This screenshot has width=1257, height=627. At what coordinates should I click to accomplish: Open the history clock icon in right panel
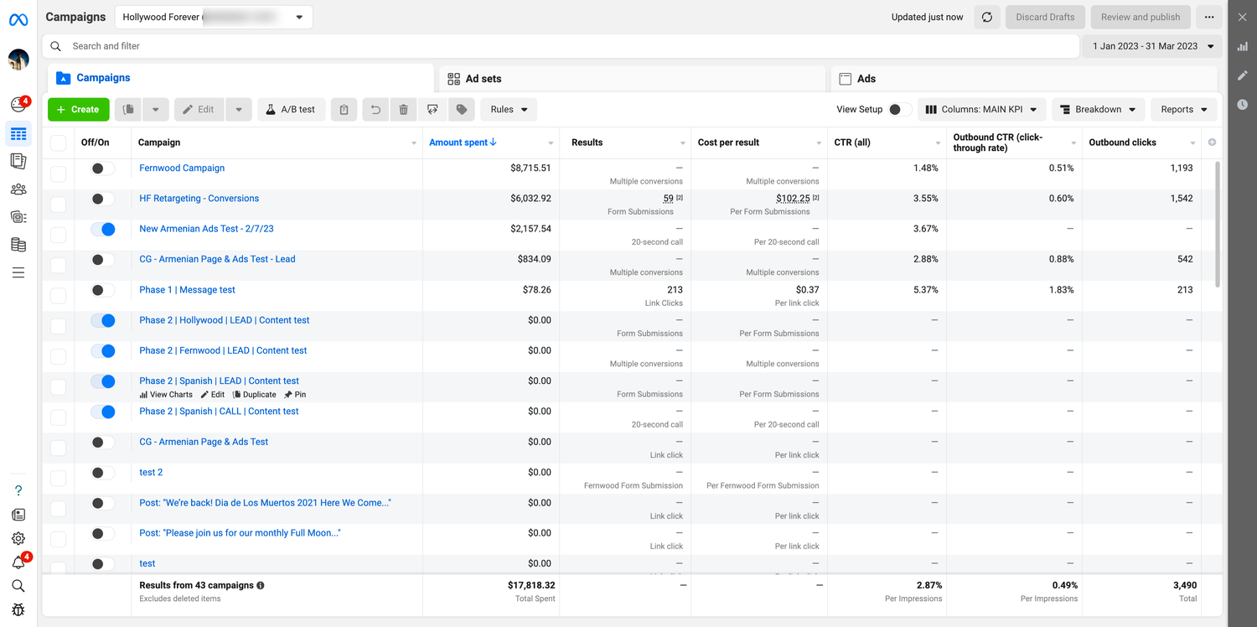click(x=1243, y=105)
